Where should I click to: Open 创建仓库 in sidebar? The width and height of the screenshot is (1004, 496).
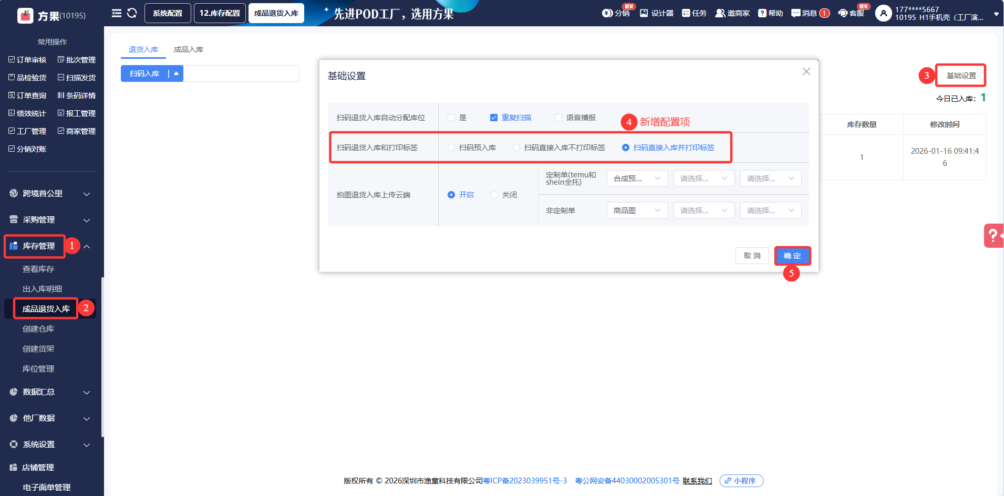click(x=38, y=329)
